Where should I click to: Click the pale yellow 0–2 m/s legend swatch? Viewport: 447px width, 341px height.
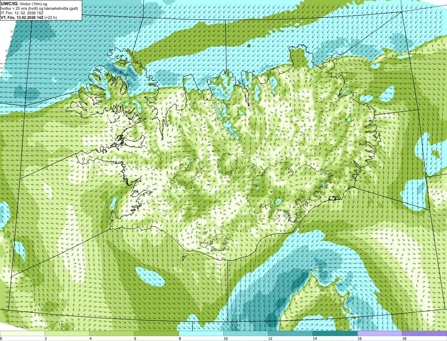22,333
